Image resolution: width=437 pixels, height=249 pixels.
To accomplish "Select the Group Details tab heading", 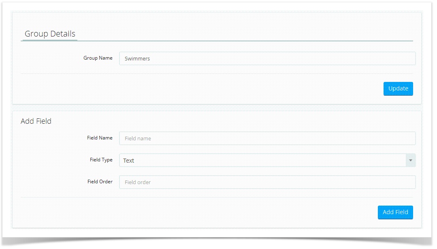I will pos(50,34).
